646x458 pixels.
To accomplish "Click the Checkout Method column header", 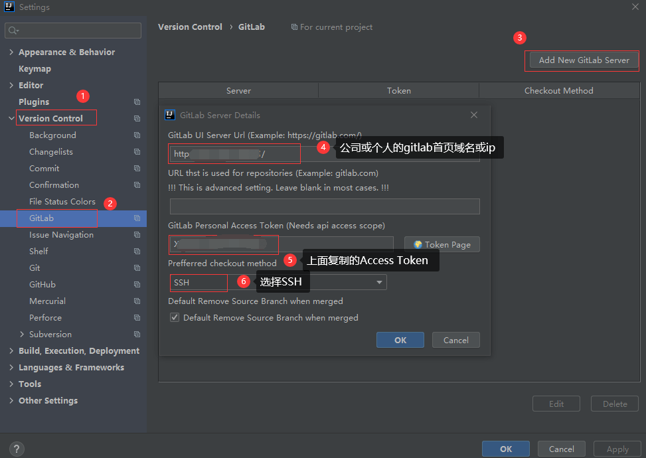I will tap(559, 91).
